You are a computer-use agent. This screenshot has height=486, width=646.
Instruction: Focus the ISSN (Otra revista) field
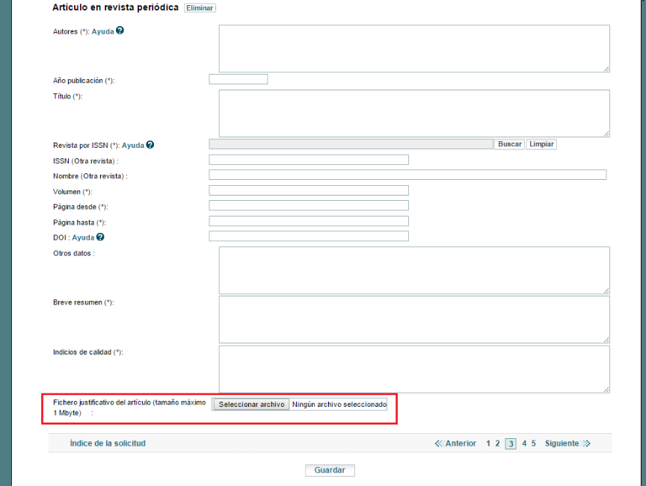pyautogui.click(x=309, y=160)
